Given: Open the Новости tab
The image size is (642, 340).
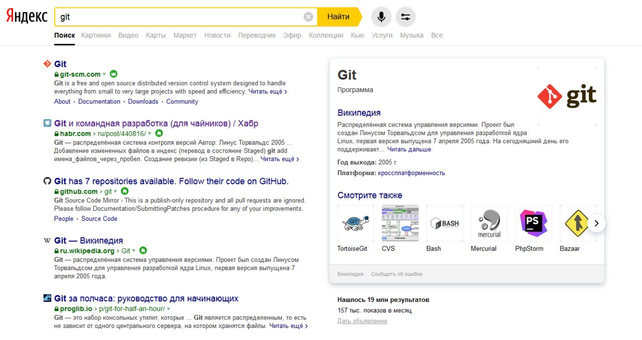Looking at the screenshot, I should pos(218,35).
